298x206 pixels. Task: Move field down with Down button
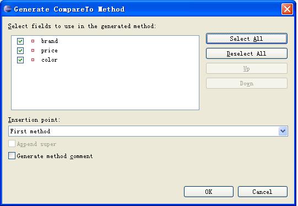click(247, 83)
